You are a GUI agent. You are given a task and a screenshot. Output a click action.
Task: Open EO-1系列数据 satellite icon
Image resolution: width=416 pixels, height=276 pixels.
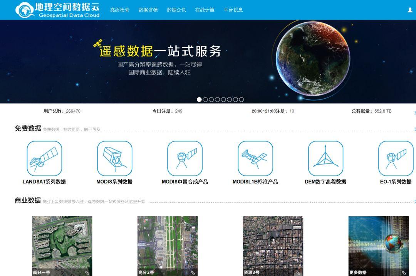[396, 158]
